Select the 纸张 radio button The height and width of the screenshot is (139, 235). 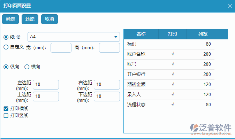tap(6, 37)
